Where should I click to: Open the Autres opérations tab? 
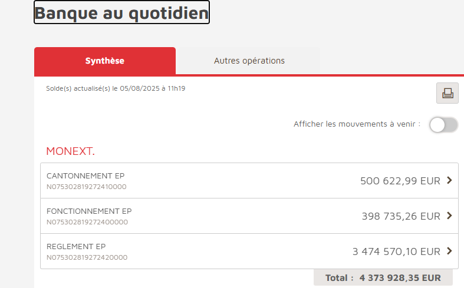point(249,61)
